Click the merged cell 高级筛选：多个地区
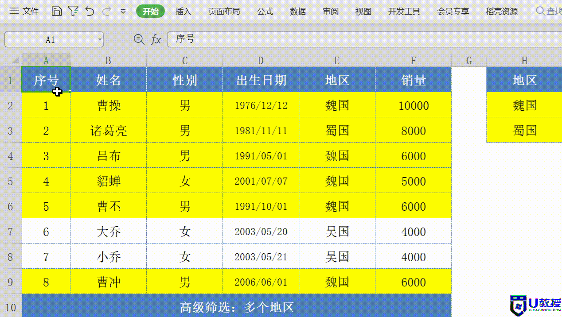562x317 pixels. [x=237, y=306]
